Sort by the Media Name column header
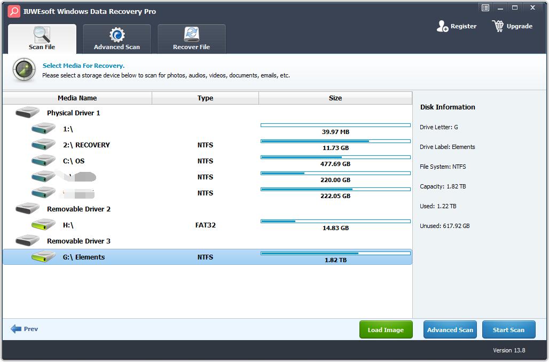The image size is (549, 362). [x=77, y=98]
